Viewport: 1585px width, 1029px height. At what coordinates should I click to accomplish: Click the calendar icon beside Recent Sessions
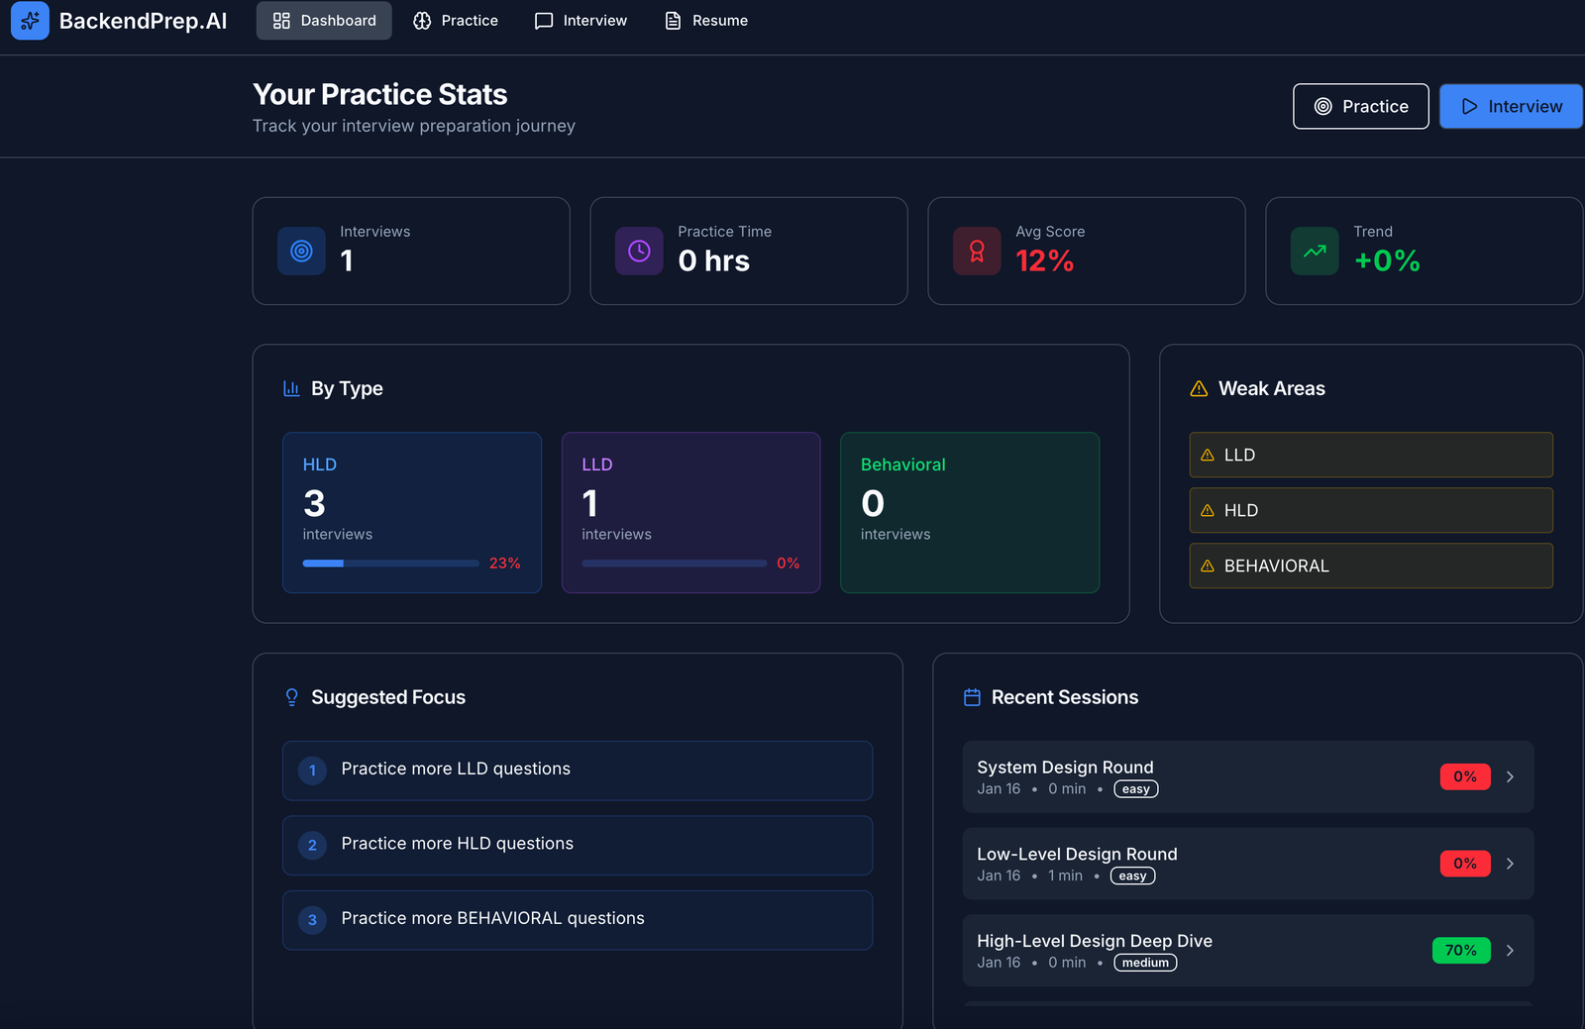(972, 697)
